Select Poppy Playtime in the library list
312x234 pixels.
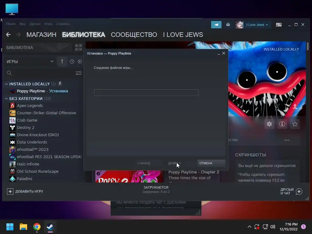pos(43,91)
